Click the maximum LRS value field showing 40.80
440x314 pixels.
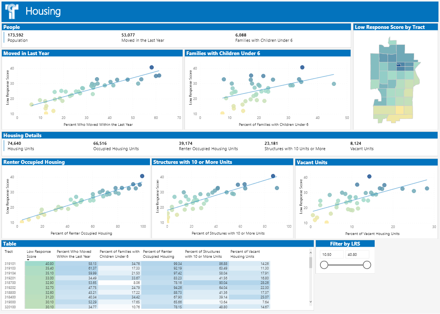click(356, 254)
